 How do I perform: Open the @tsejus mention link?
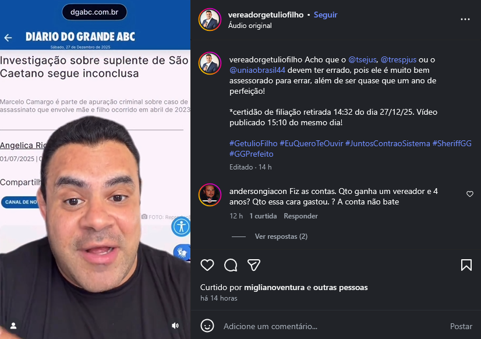362,59
